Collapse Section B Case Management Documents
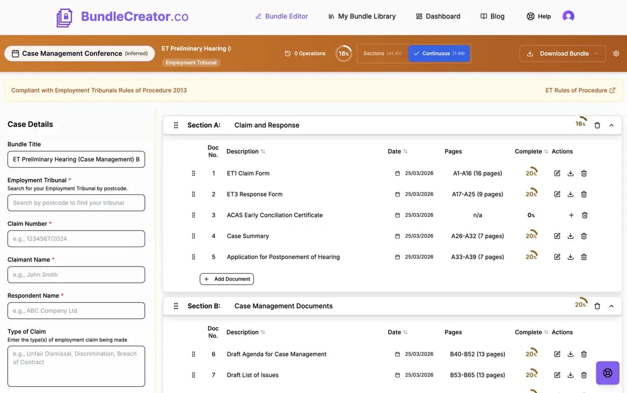This screenshot has width=627, height=393. [611, 306]
